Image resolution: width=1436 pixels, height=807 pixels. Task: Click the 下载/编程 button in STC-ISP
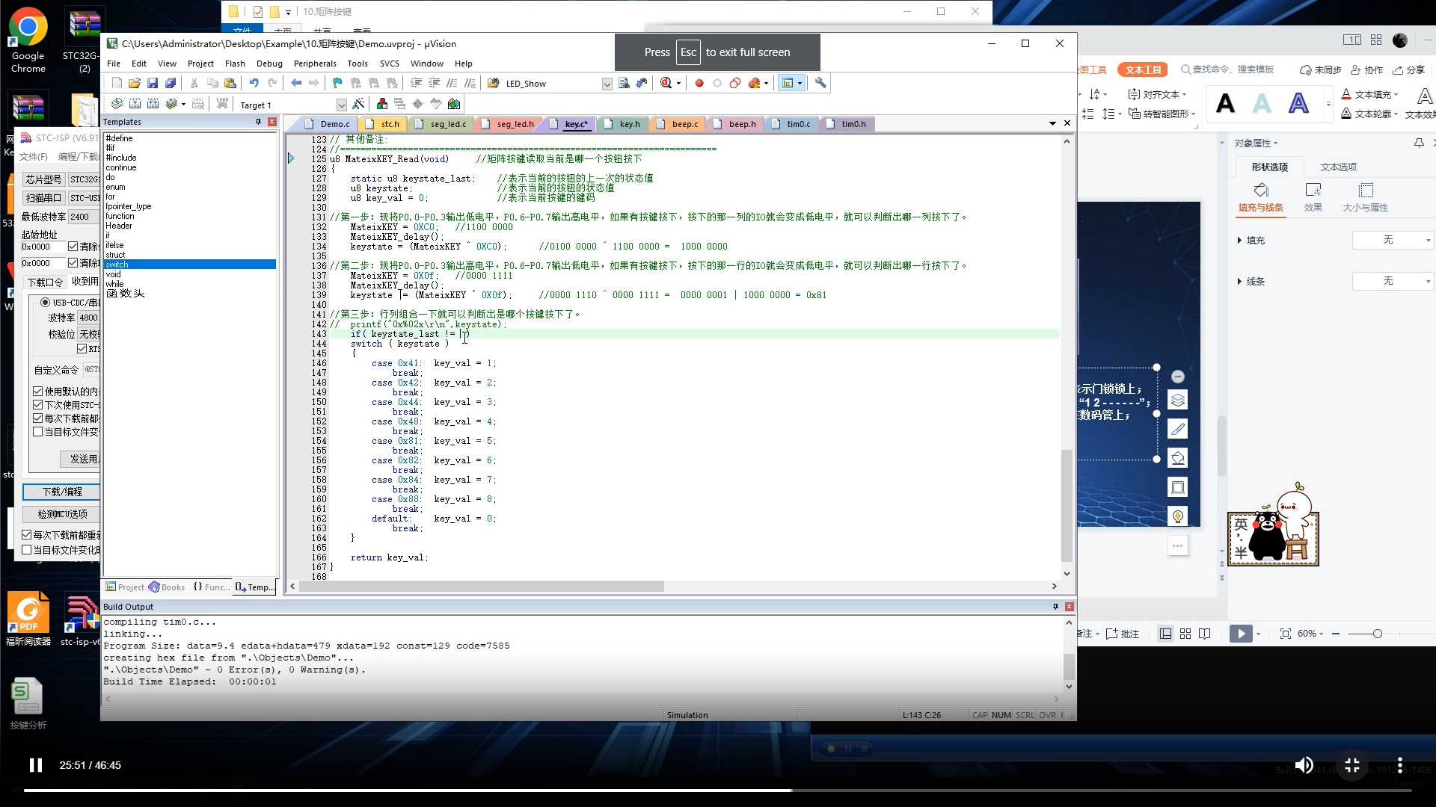click(x=62, y=492)
